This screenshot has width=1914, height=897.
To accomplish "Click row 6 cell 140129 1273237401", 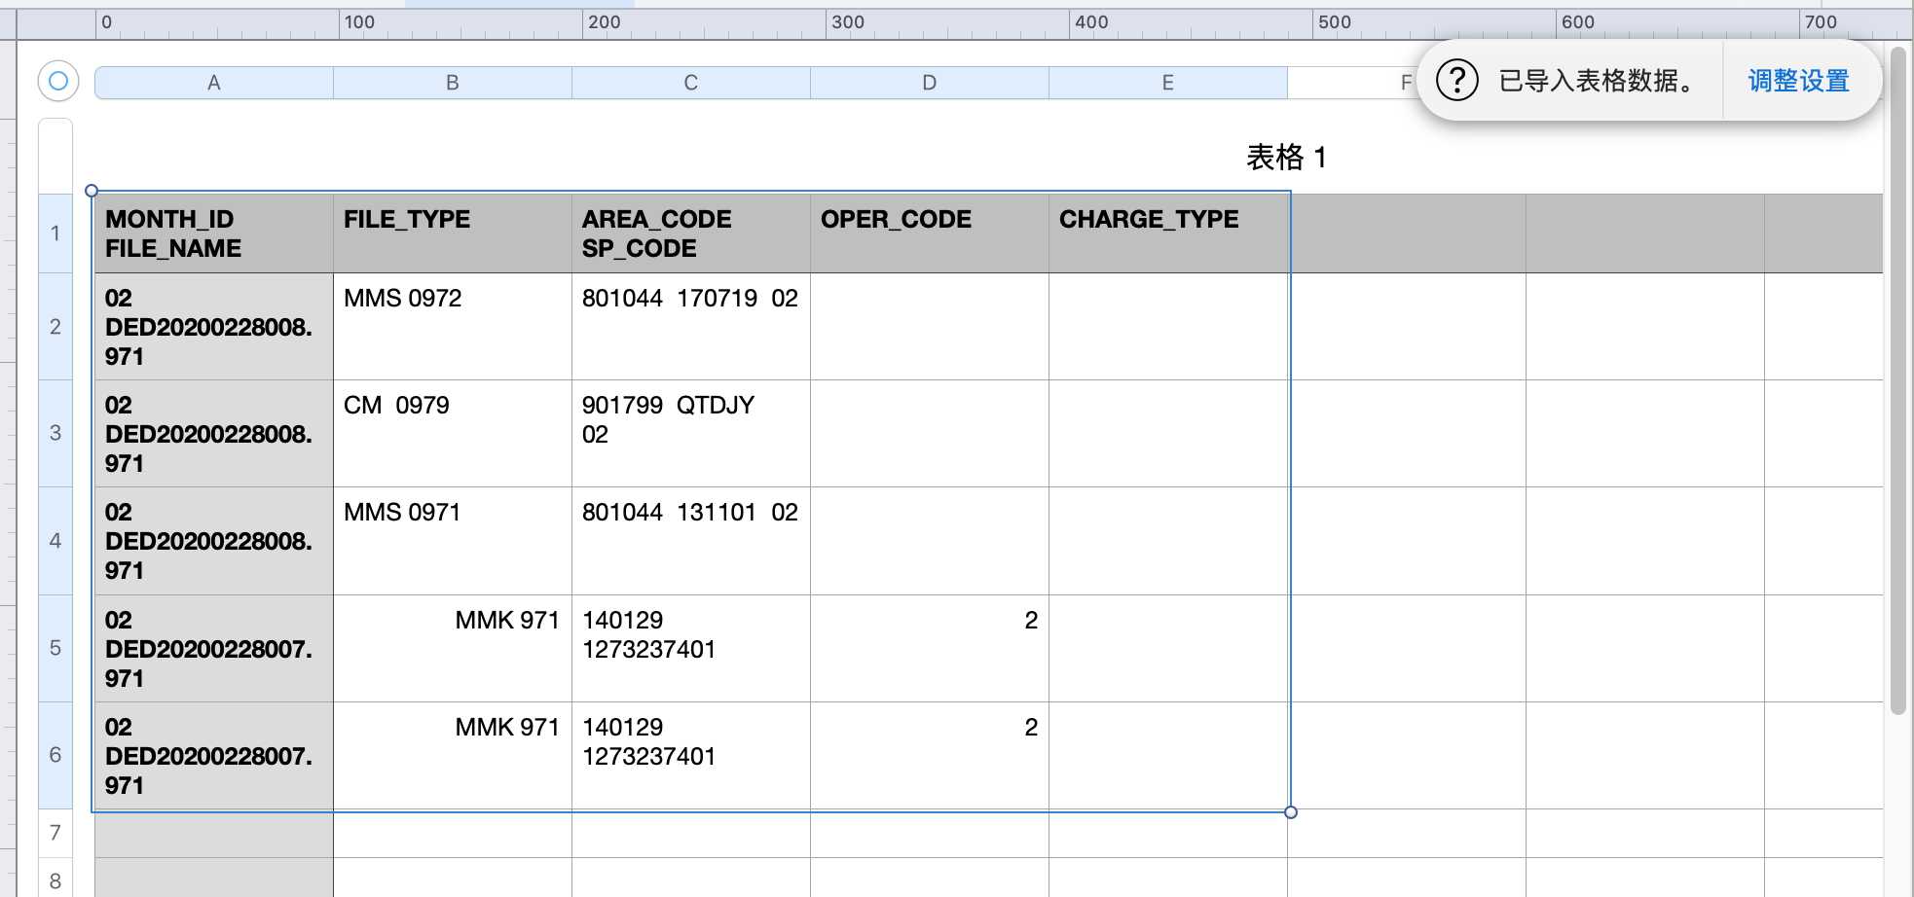I will coord(691,756).
